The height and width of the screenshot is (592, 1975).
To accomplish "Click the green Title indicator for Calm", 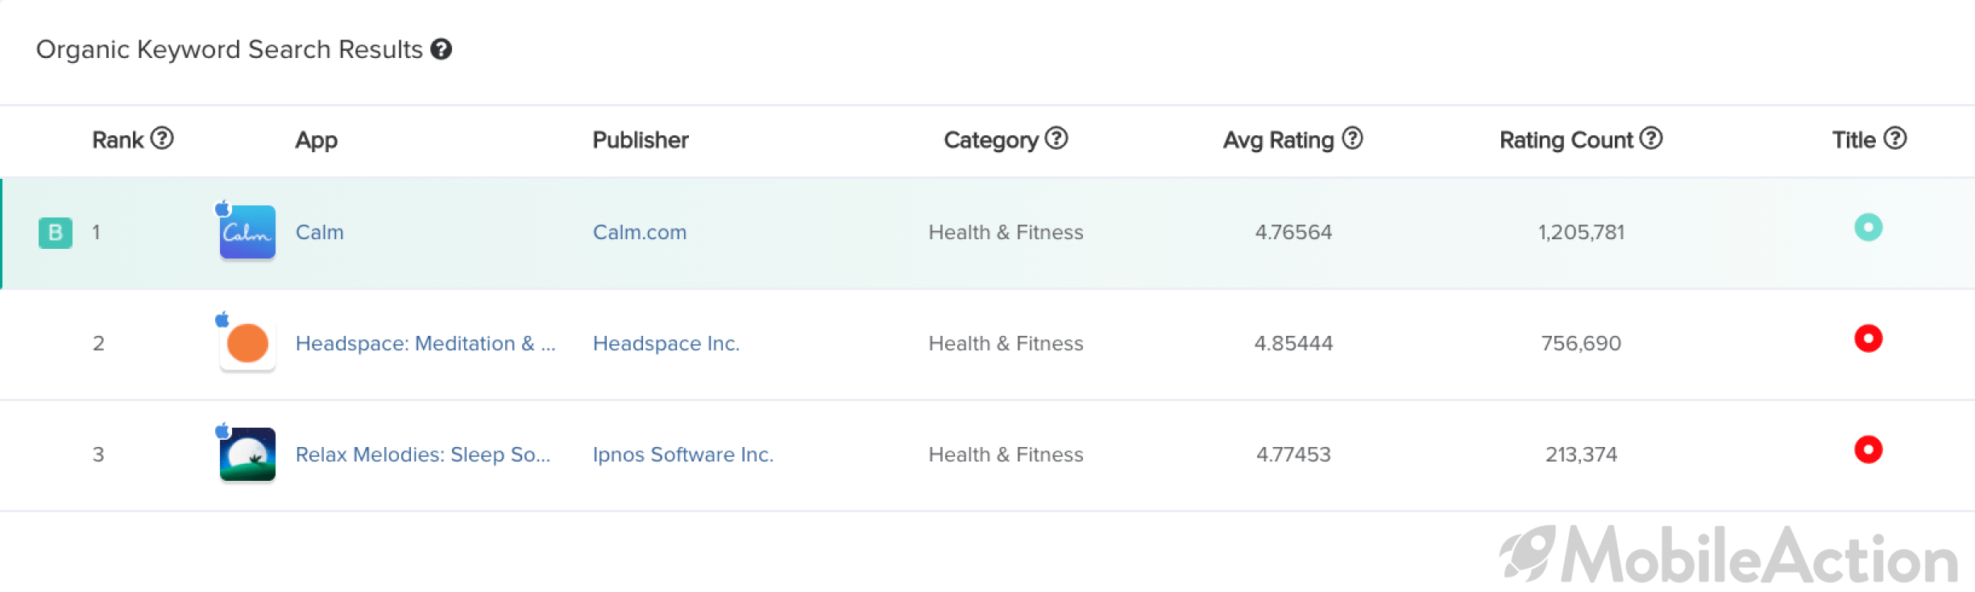I will (1868, 227).
